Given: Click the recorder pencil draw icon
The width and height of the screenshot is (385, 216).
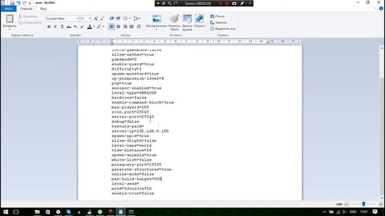Looking at the screenshot, I should 242,4.
